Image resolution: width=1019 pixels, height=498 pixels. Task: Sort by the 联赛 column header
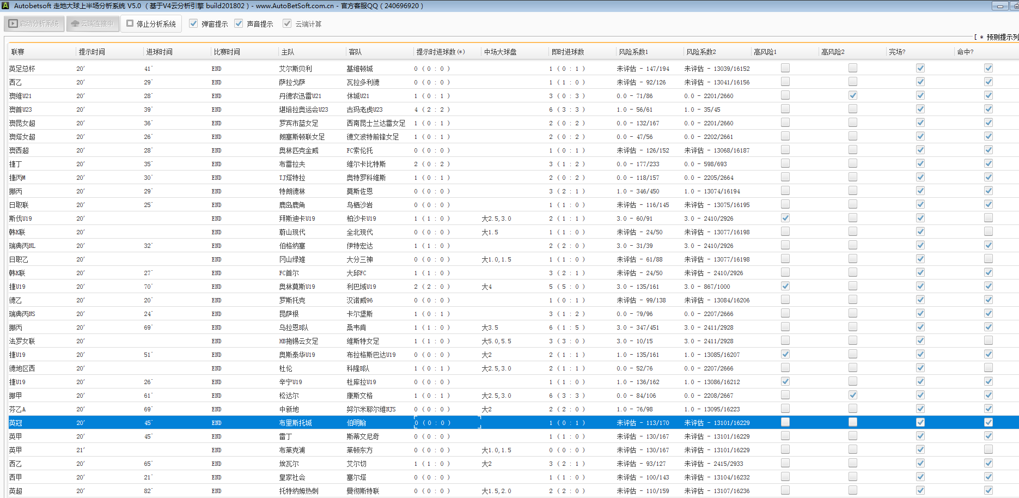[18, 52]
